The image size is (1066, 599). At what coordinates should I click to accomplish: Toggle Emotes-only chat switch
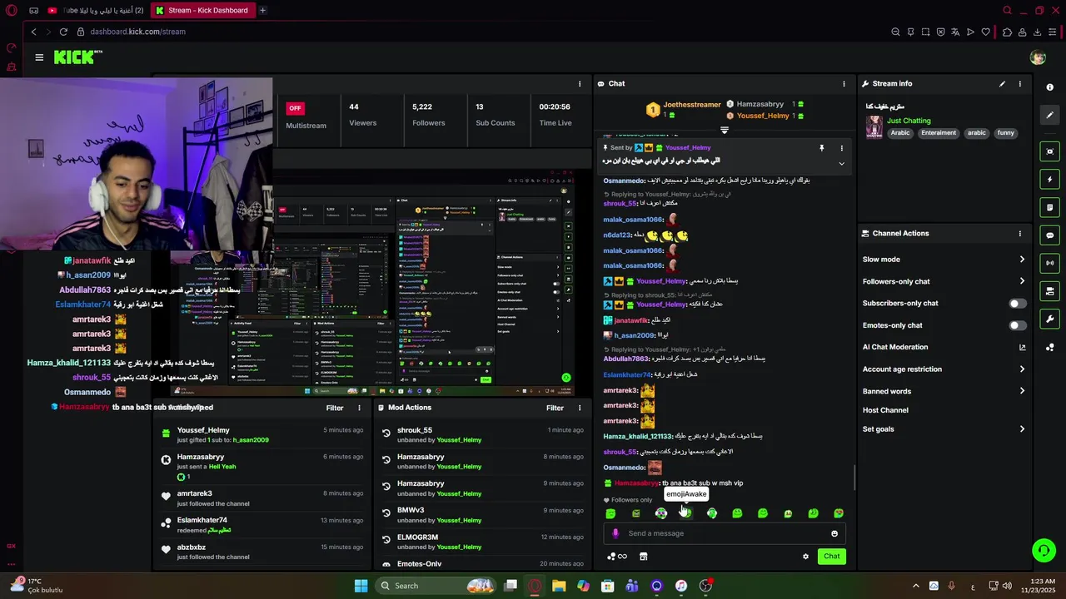1018,325
